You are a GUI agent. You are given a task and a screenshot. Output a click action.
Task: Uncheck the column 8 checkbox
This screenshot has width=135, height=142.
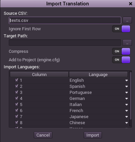[x=17, y=123]
